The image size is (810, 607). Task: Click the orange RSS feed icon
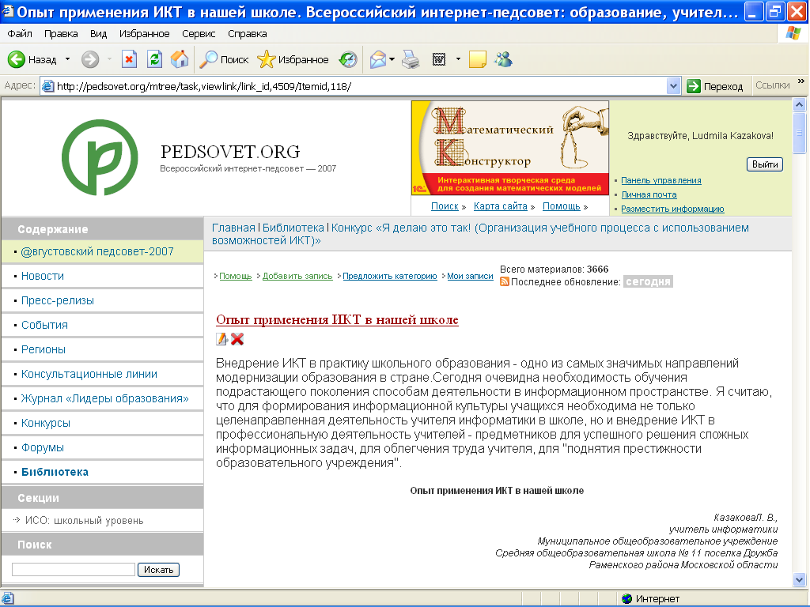click(505, 282)
